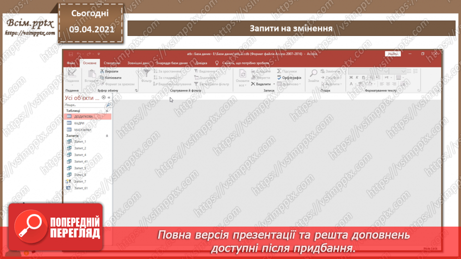Open the Довідка tab

point(201,63)
